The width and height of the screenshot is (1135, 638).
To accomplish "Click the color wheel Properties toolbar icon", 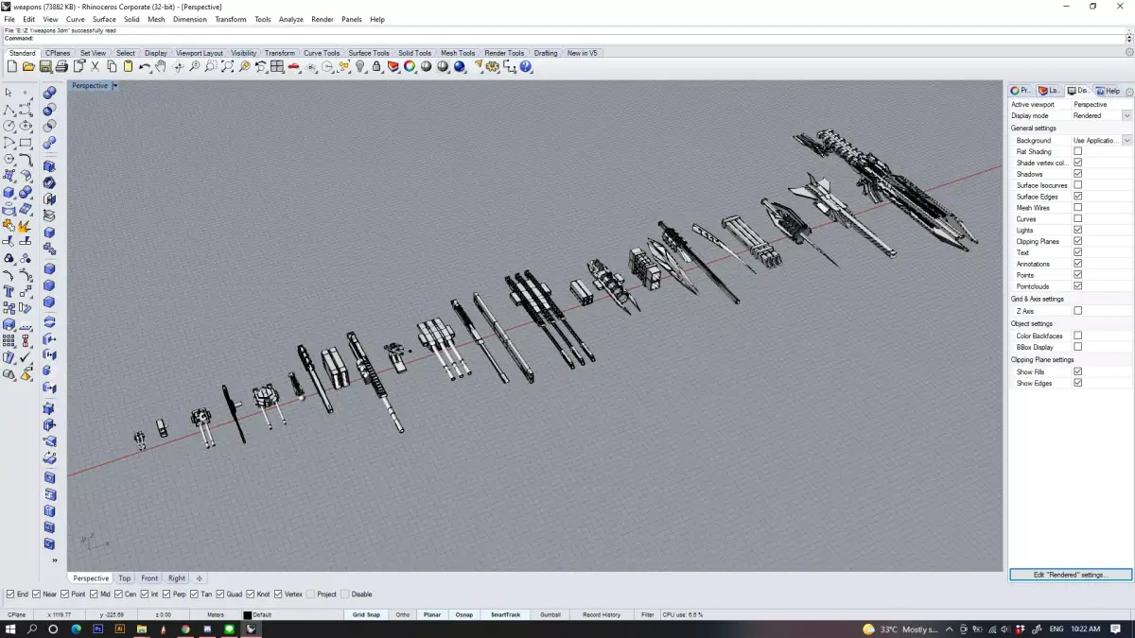I will (x=410, y=67).
